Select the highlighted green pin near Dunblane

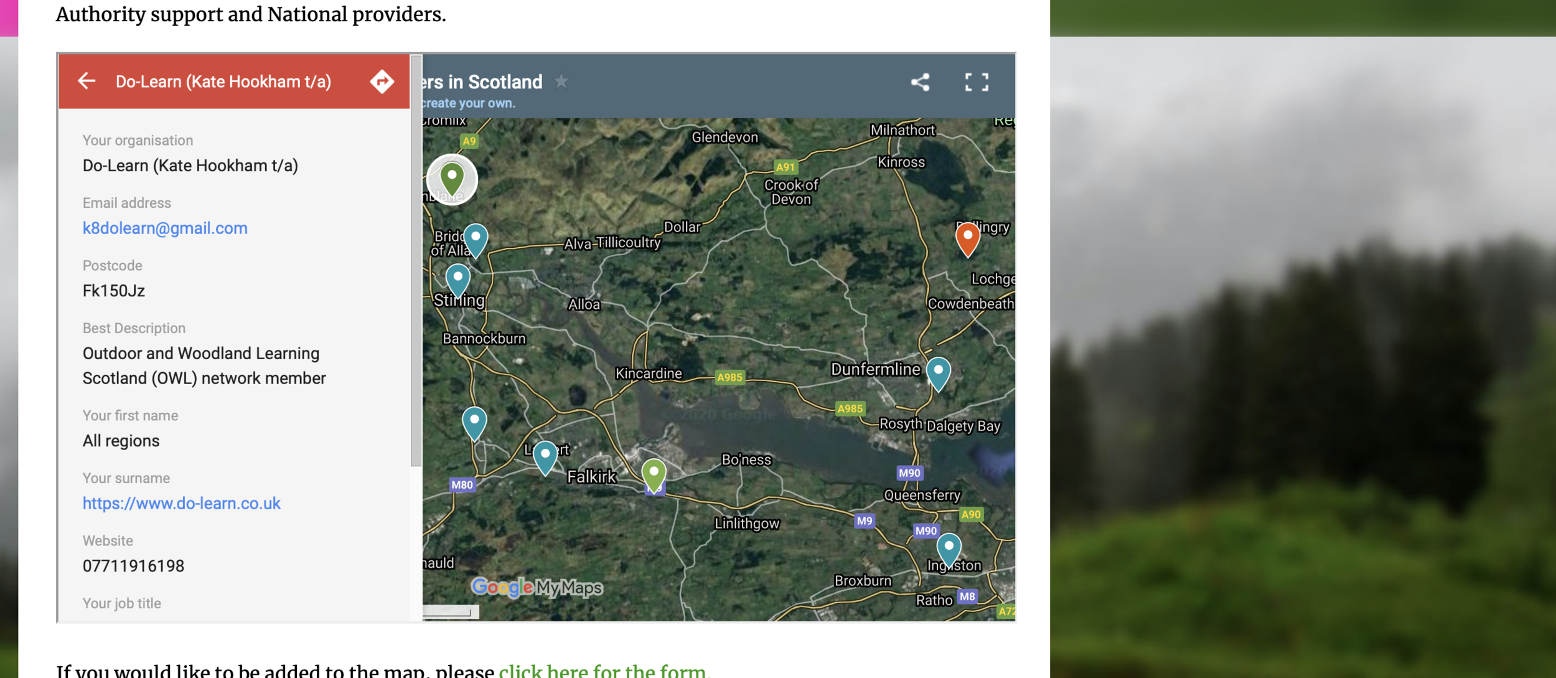[452, 179]
